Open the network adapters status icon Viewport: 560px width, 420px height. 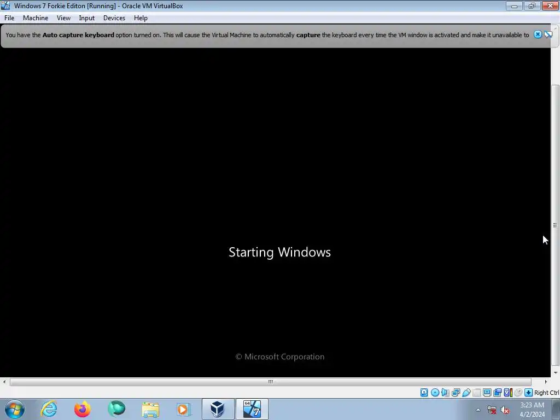click(x=456, y=393)
